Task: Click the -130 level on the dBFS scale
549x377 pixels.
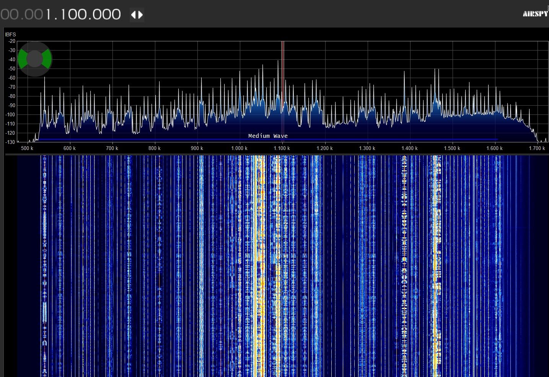Action: click(x=10, y=142)
